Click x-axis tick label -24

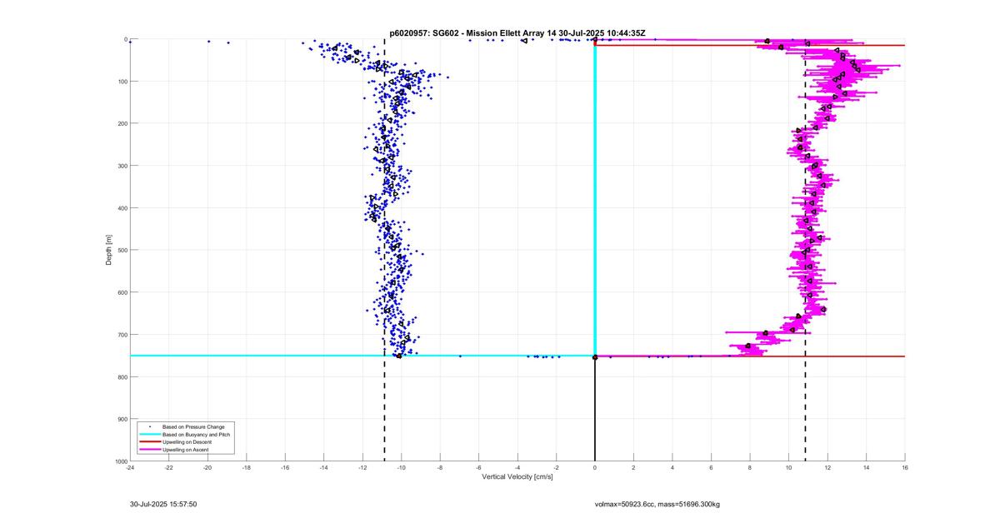[130, 467]
